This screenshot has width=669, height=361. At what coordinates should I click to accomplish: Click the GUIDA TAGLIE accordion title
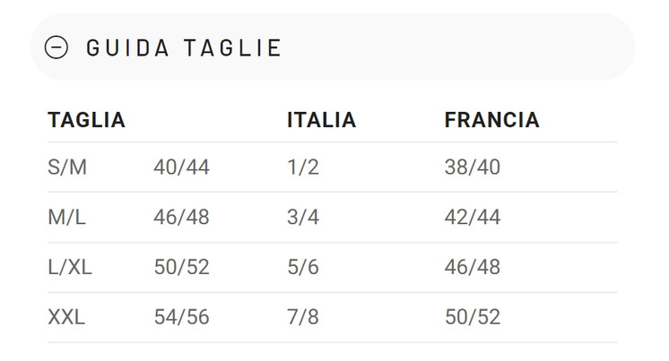tap(184, 48)
